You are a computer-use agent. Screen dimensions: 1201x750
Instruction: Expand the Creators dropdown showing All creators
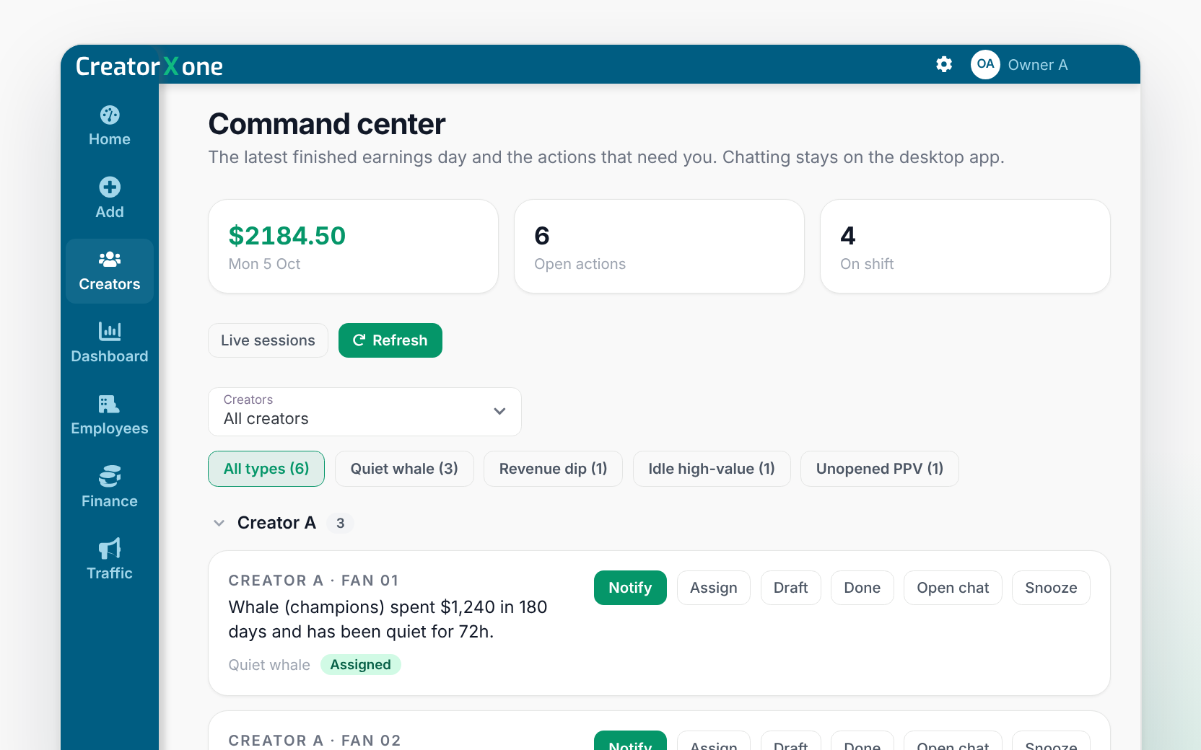tap(364, 411)
